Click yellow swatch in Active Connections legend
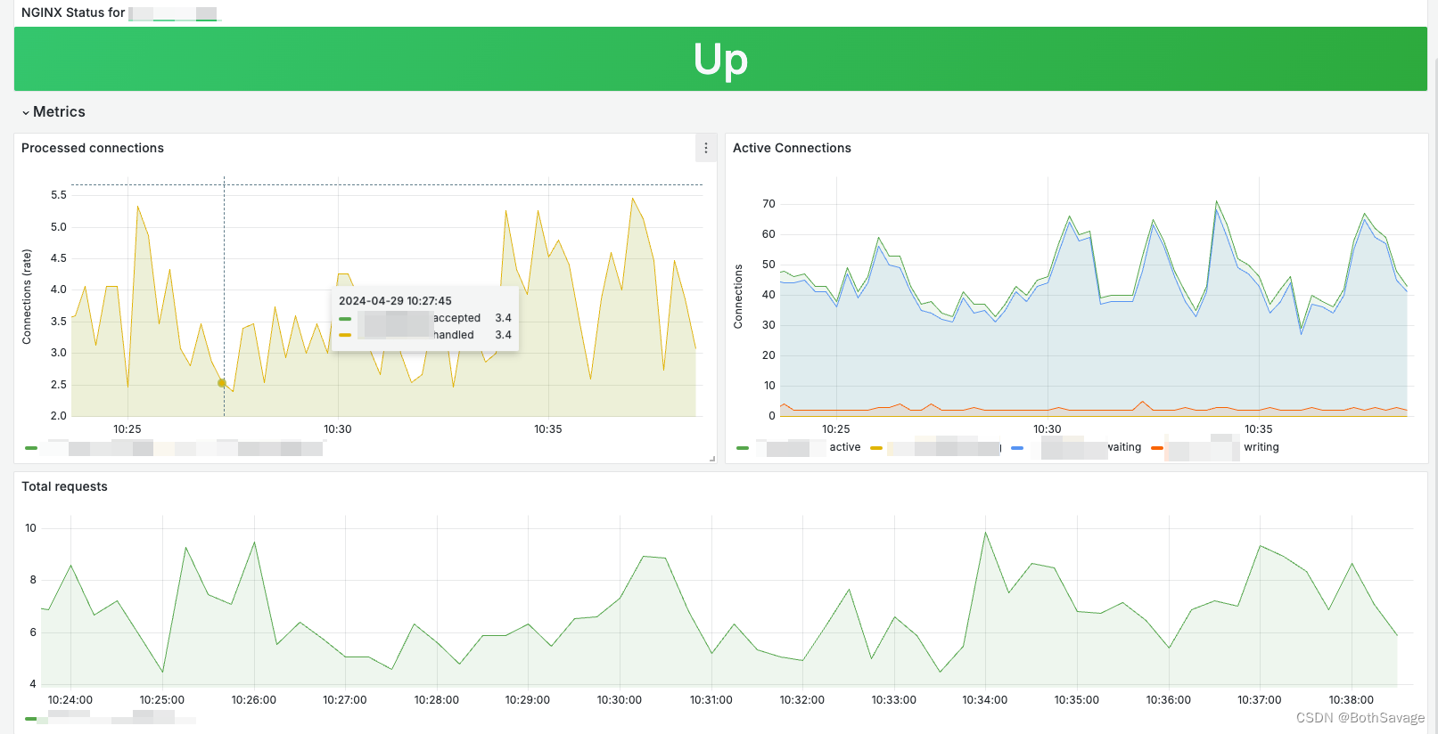The image size is (1438, 734). (876, 448)
